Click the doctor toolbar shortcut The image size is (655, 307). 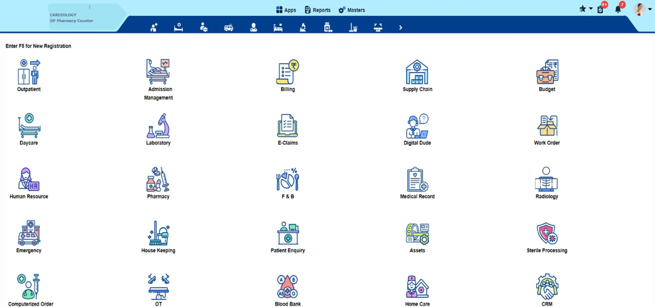[x=253, y=28]
